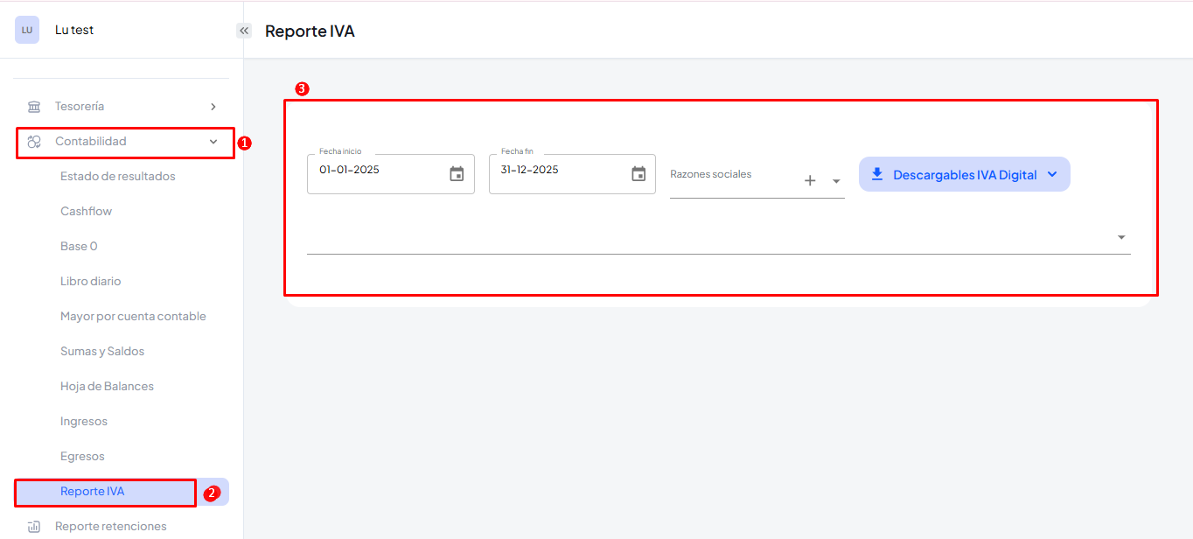This screenshot has height=539, width=1193.
Task: Click the LU user avatar
Action: tap(27, 30)
